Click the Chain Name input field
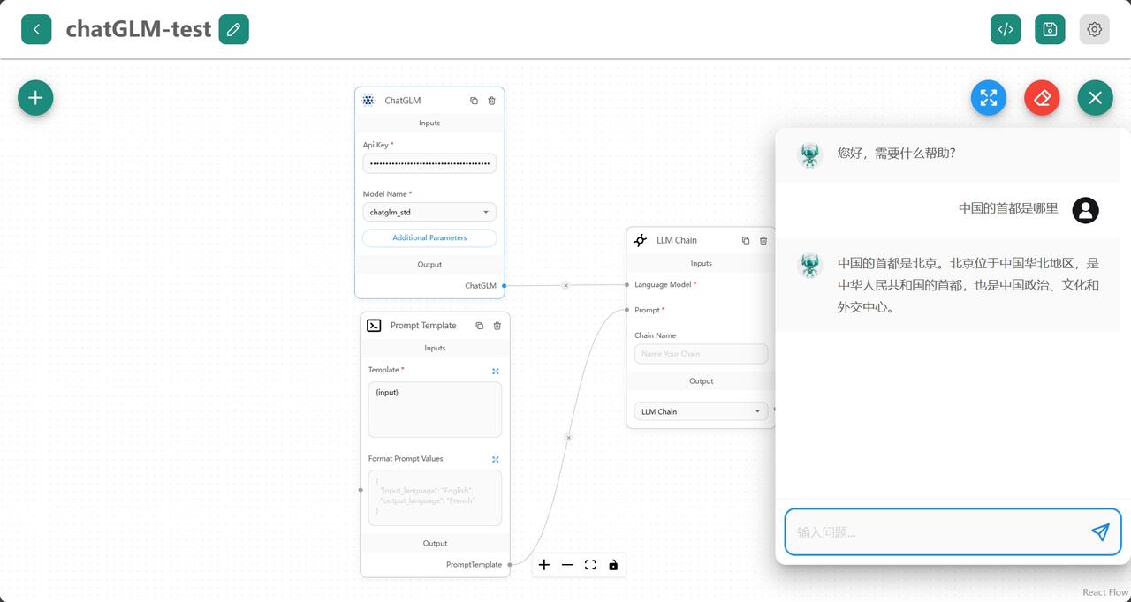1131x602 pixels. 701,354
